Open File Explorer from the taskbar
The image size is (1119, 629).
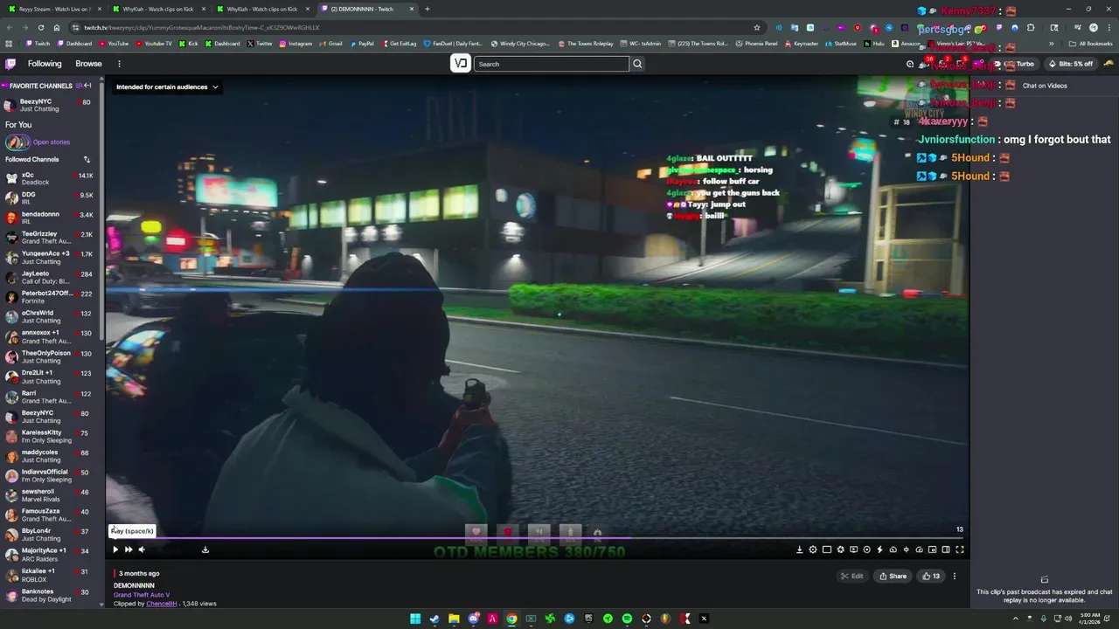coord(454,619)
